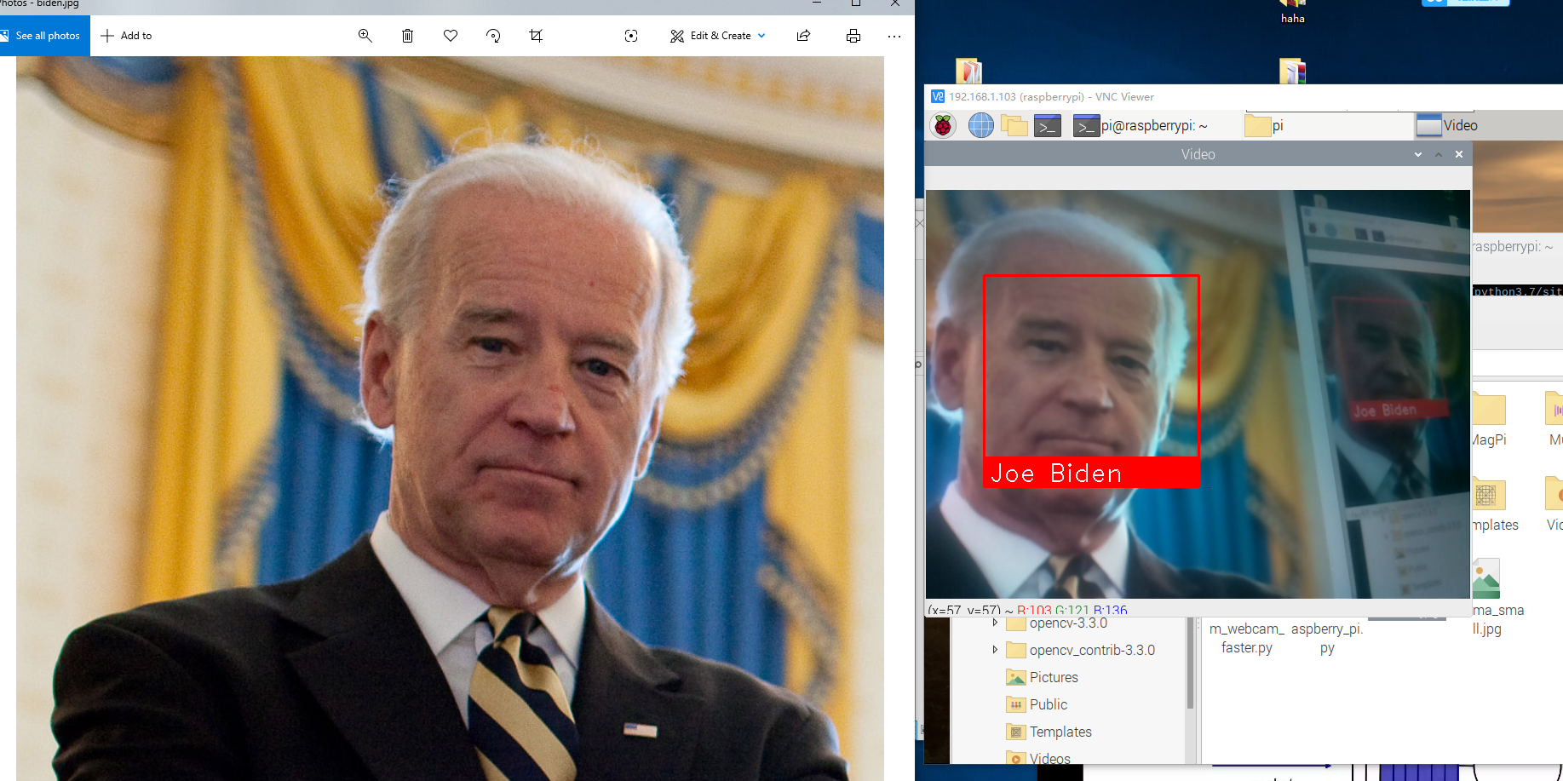Select the Pictures folder in tree
Image resolution: width=1563 pixels, height=781 pixels.
coord(1054,677)
